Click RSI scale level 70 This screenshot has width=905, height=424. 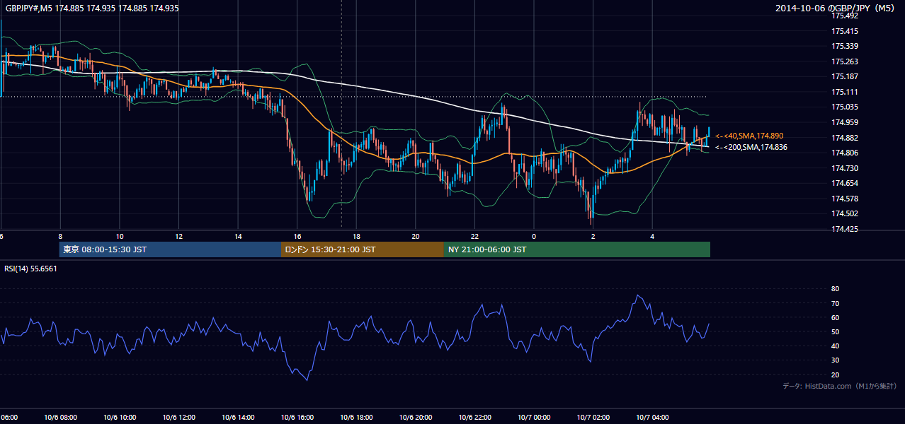click(835, 303)
